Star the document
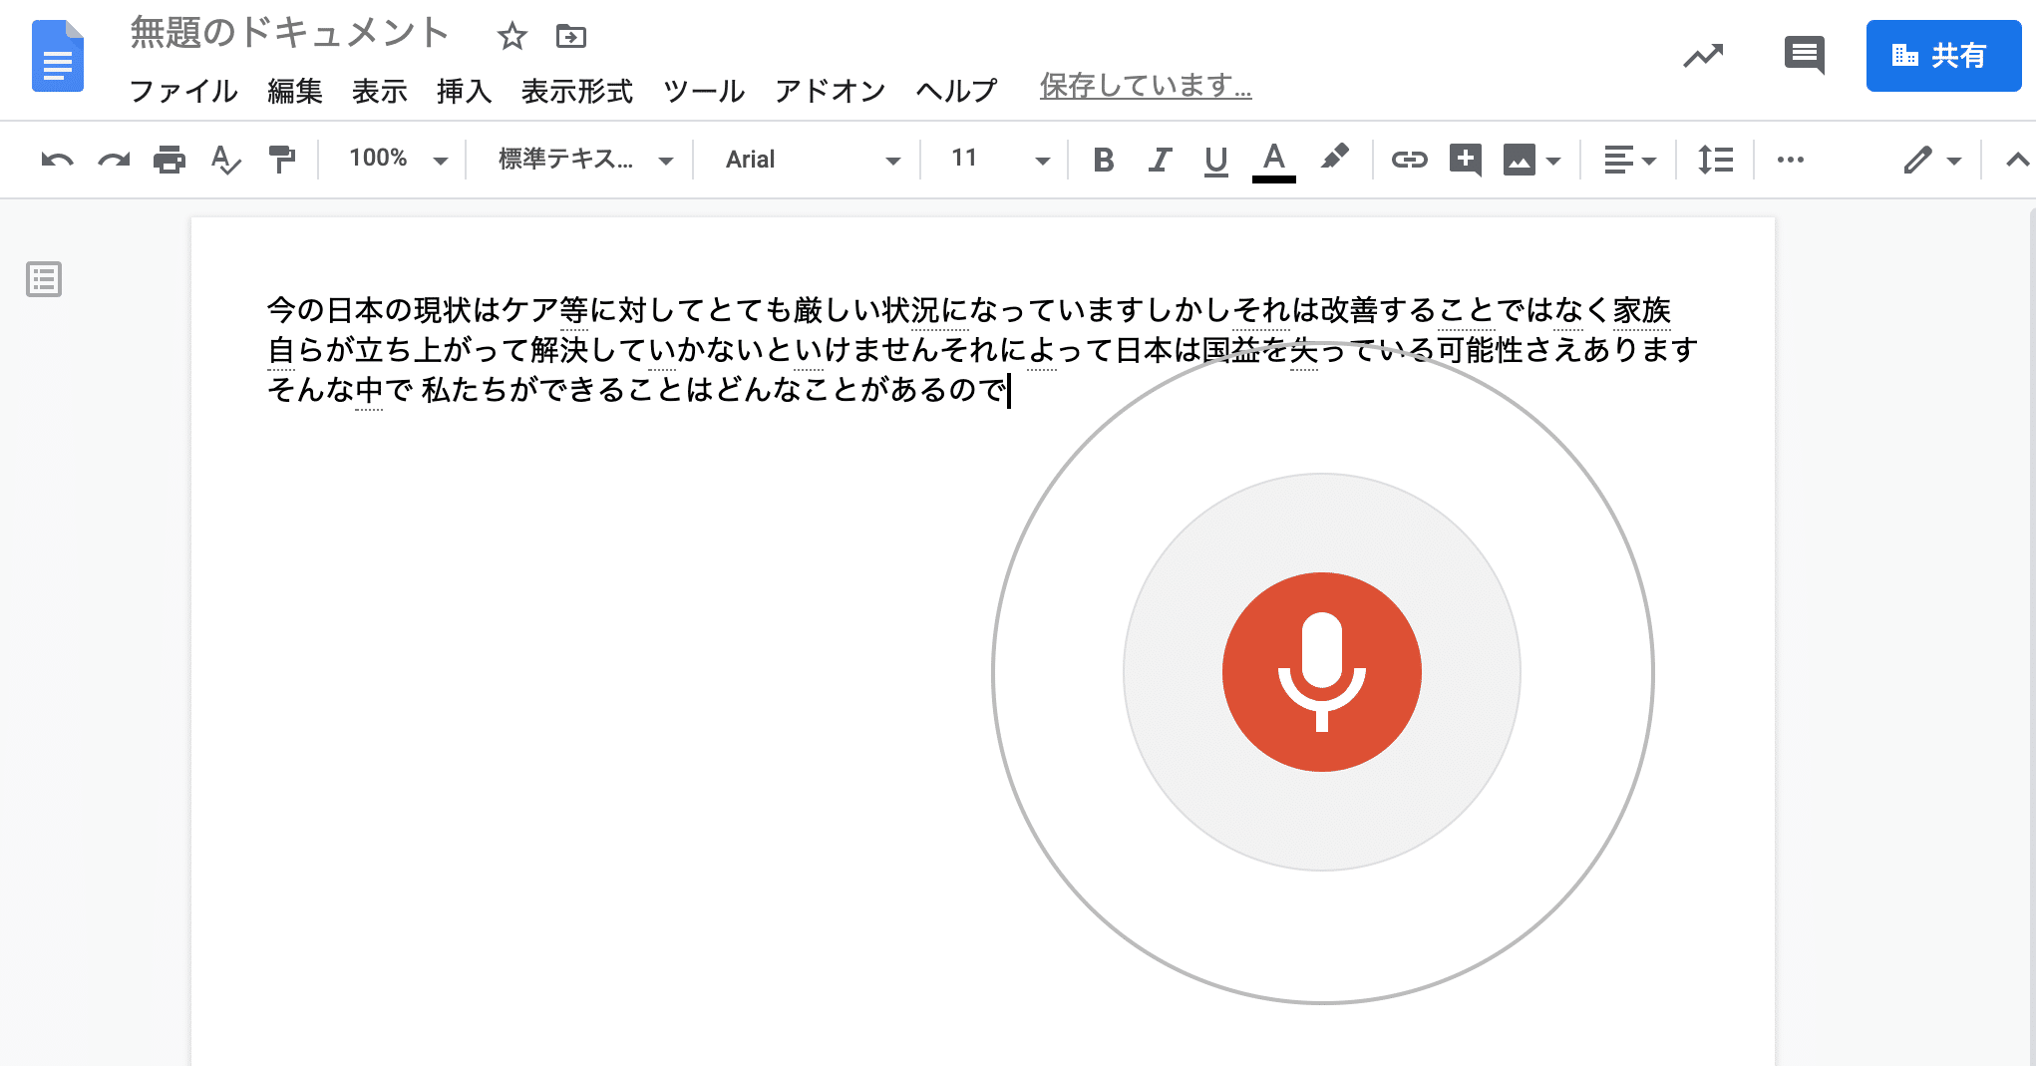This screenshot has width=2036, height=1066. [511, 36]
